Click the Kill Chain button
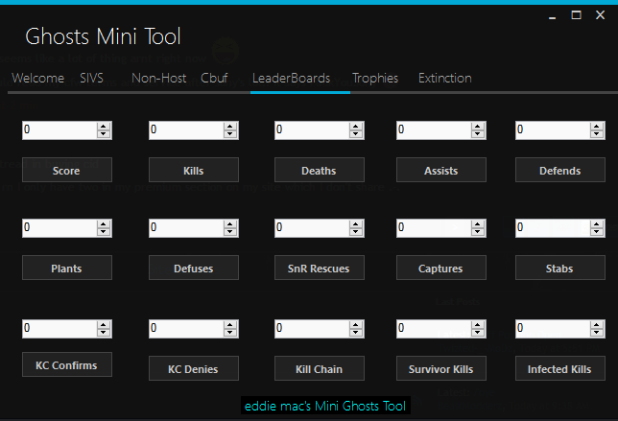 [x=320, y=368]
